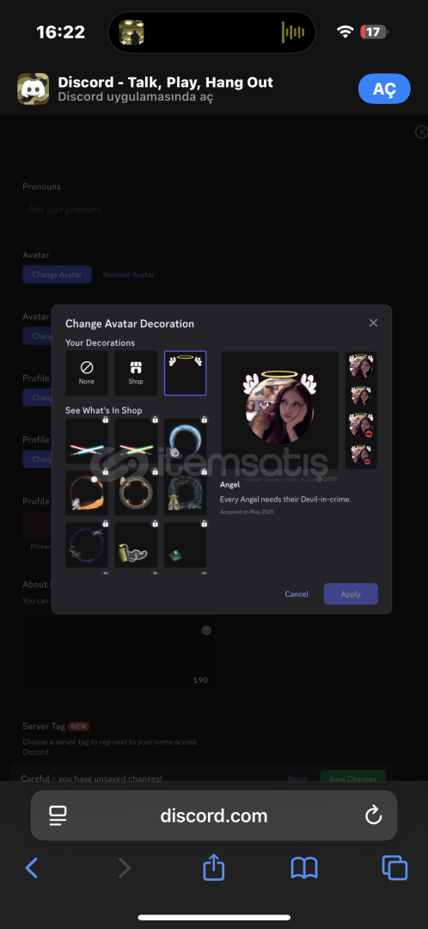Choose the orange planet ring shop decoration

[87, 492]
